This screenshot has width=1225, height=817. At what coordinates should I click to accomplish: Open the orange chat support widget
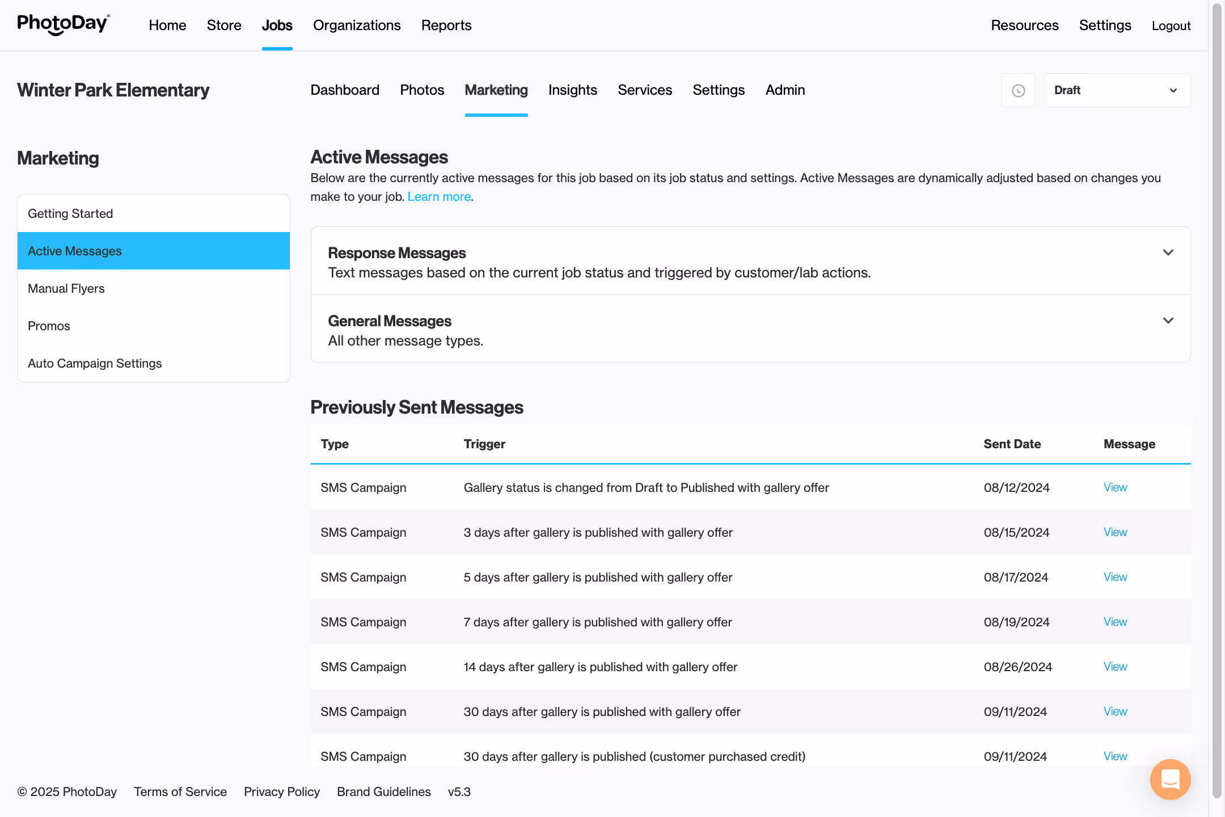(1170, 779)
